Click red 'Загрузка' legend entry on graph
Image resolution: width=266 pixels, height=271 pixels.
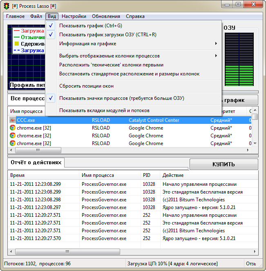coord(29,31)
